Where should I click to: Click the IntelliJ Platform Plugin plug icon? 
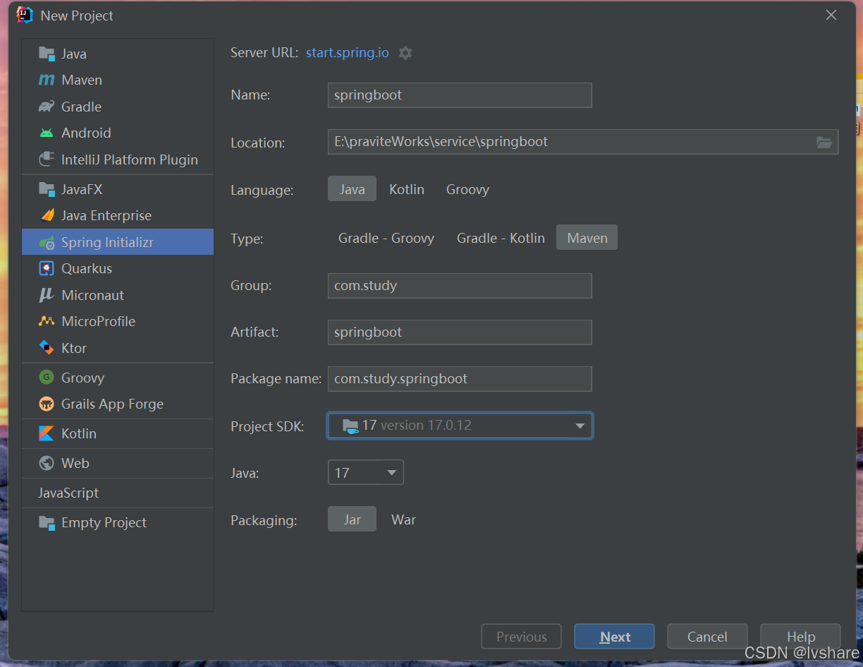point(47,160)
